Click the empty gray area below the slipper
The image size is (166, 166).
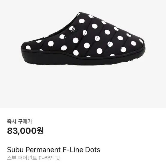83,87
